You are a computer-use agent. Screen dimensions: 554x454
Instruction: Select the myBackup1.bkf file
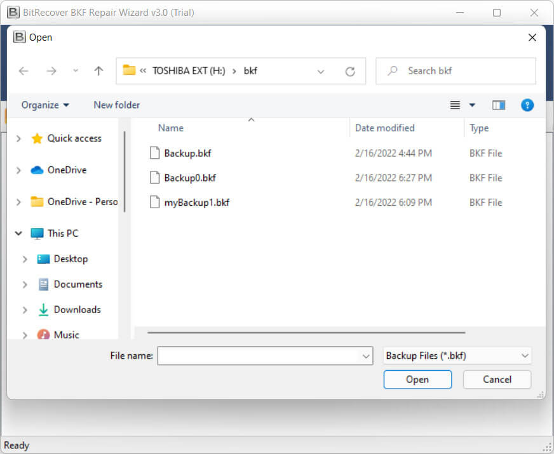point(197,203)
